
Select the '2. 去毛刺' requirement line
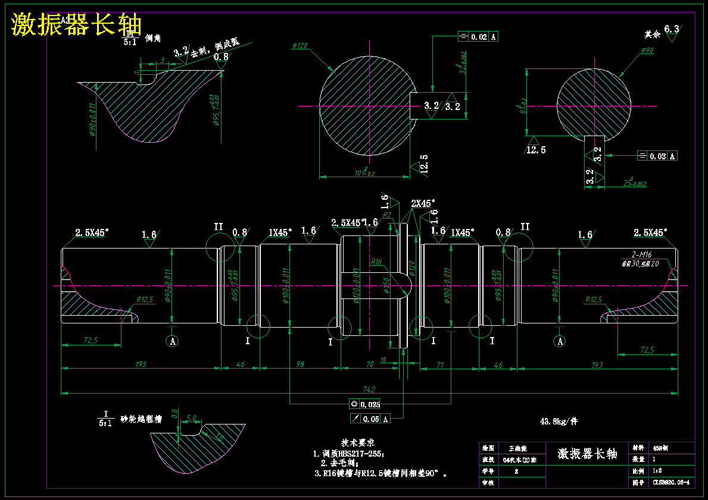[x=339, y=464]
